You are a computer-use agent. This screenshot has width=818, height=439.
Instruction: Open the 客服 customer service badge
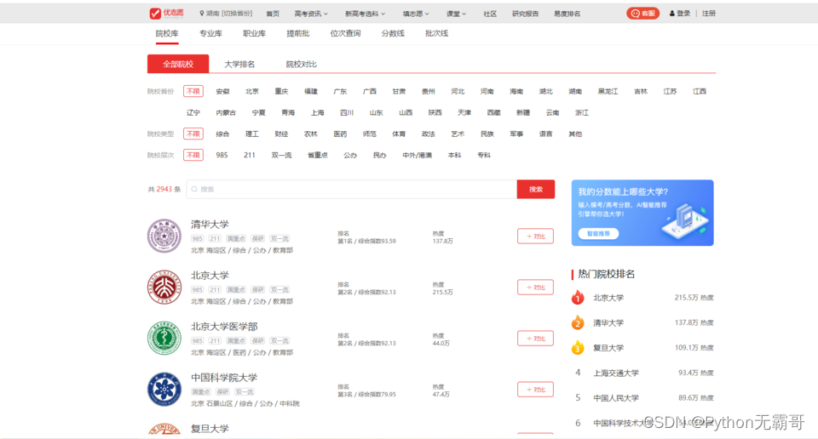(642, 14)
